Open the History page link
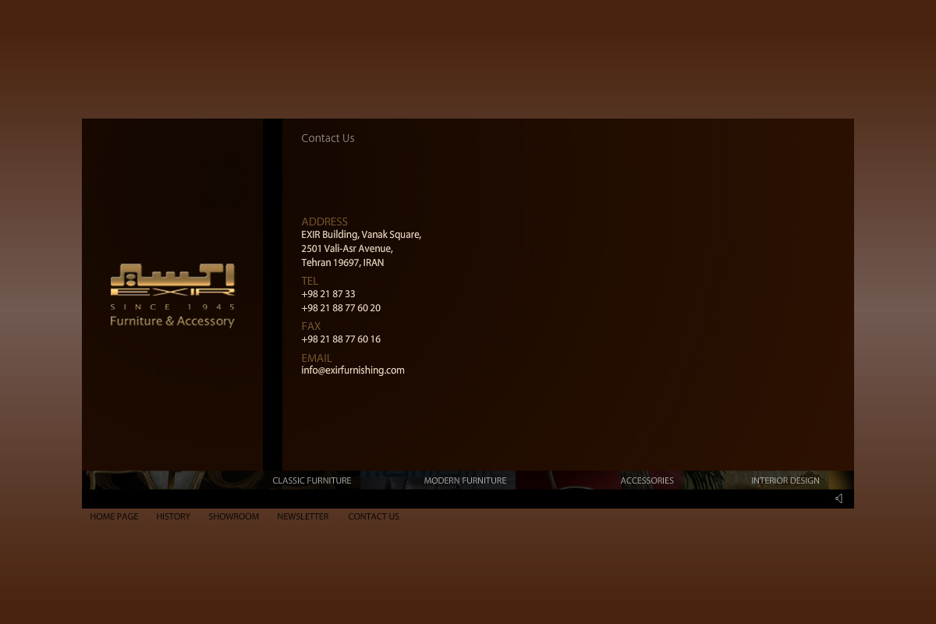The image size is (936, 624). pyautogui.click(x=173, y=516)
